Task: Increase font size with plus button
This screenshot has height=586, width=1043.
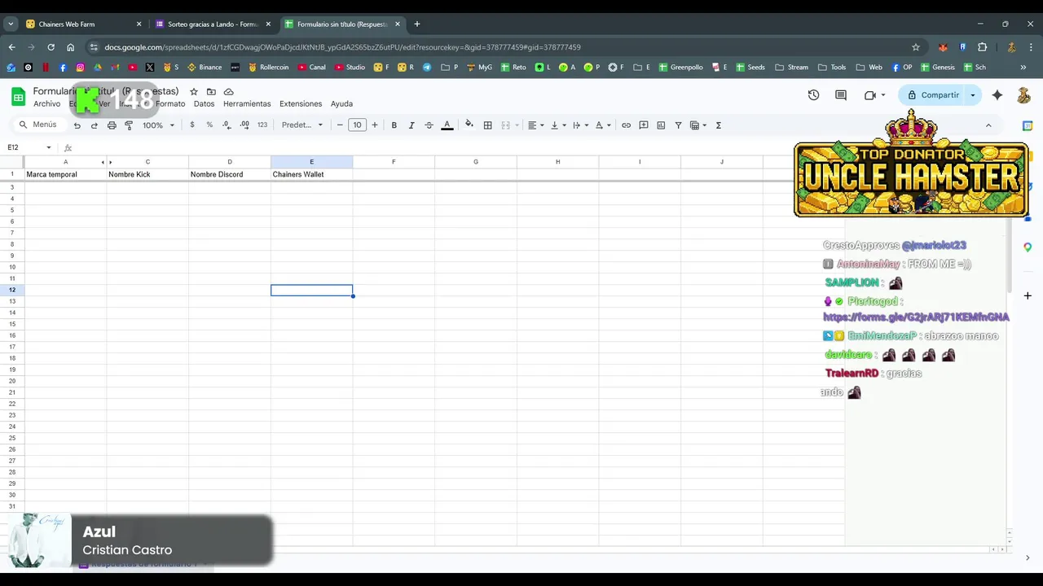Action: point(375,125)
